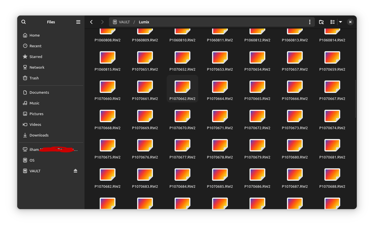Select file P1070678.RW2
374x228 pixels.
[220, 149]
